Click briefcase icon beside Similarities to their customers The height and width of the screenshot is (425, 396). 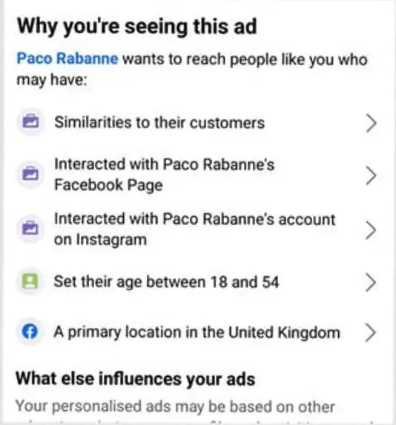tap(30, 121)
